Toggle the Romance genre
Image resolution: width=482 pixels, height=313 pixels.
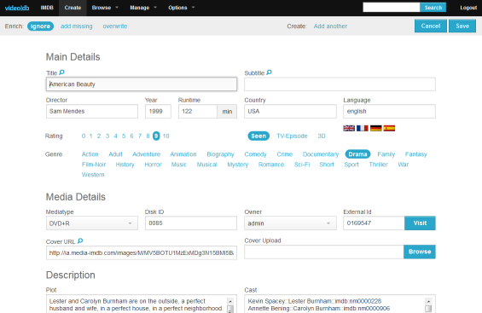(x=271, y=165)
